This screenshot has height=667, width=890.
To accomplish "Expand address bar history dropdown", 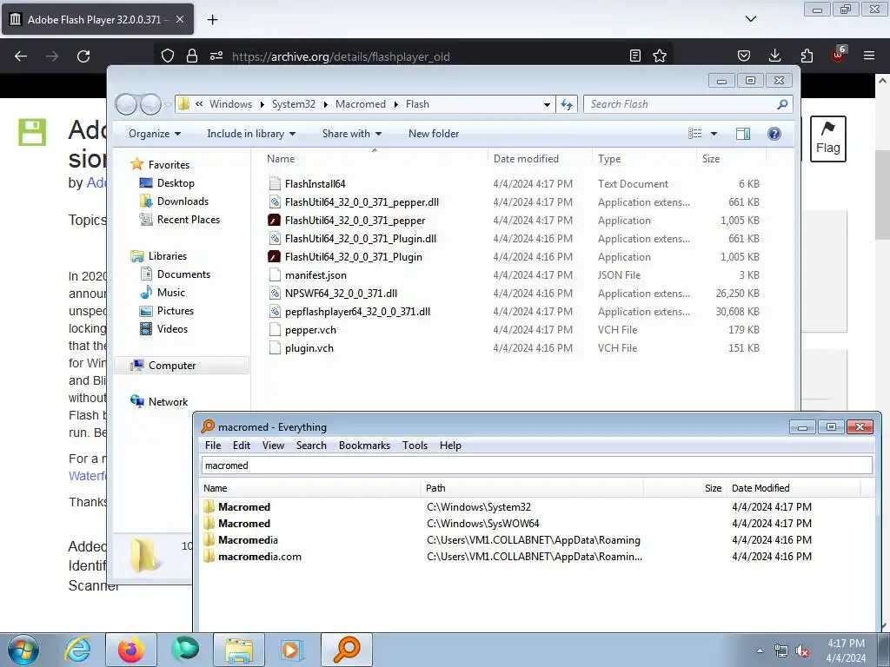I will click(x=547, y=104).
